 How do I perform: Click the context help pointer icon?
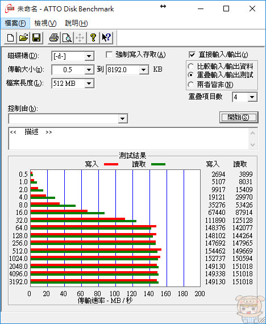tap(106, 38)
